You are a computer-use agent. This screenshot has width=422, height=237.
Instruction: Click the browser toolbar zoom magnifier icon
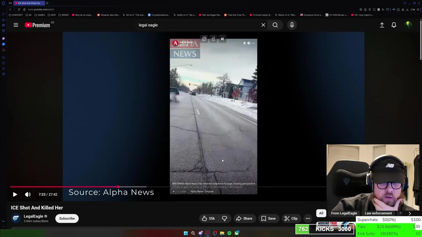coord(361,10)
